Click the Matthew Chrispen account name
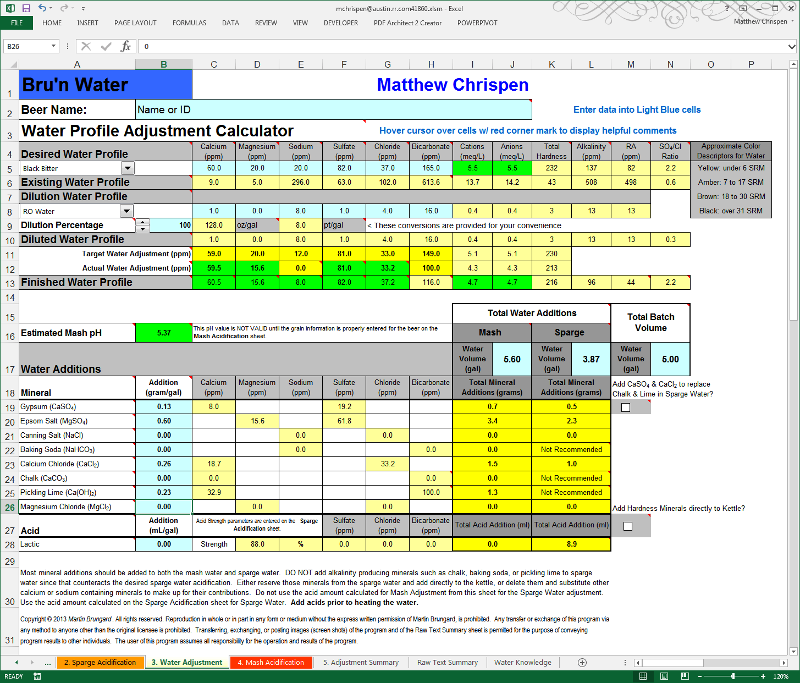This screenshot has height=683, width=800. (x=760, y=21)
